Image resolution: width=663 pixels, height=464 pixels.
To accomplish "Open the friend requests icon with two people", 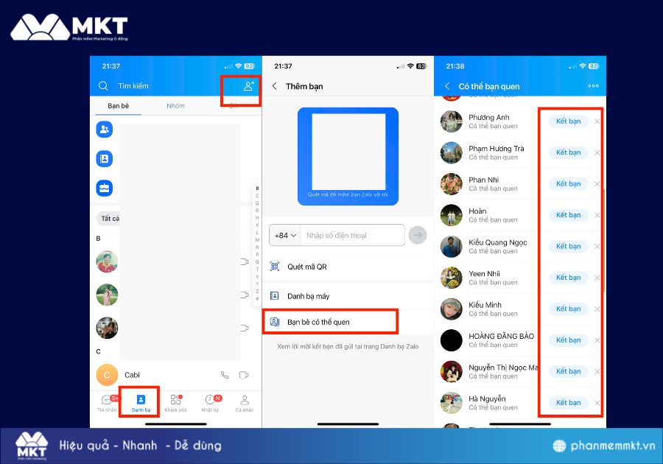I will [x=105, y=130].
